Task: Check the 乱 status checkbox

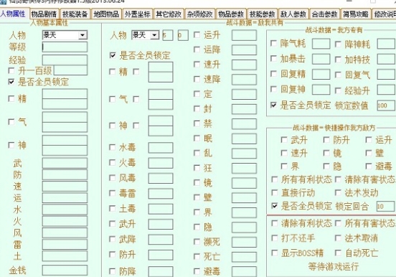Action: pyautogui.click(x=197, y=153)
